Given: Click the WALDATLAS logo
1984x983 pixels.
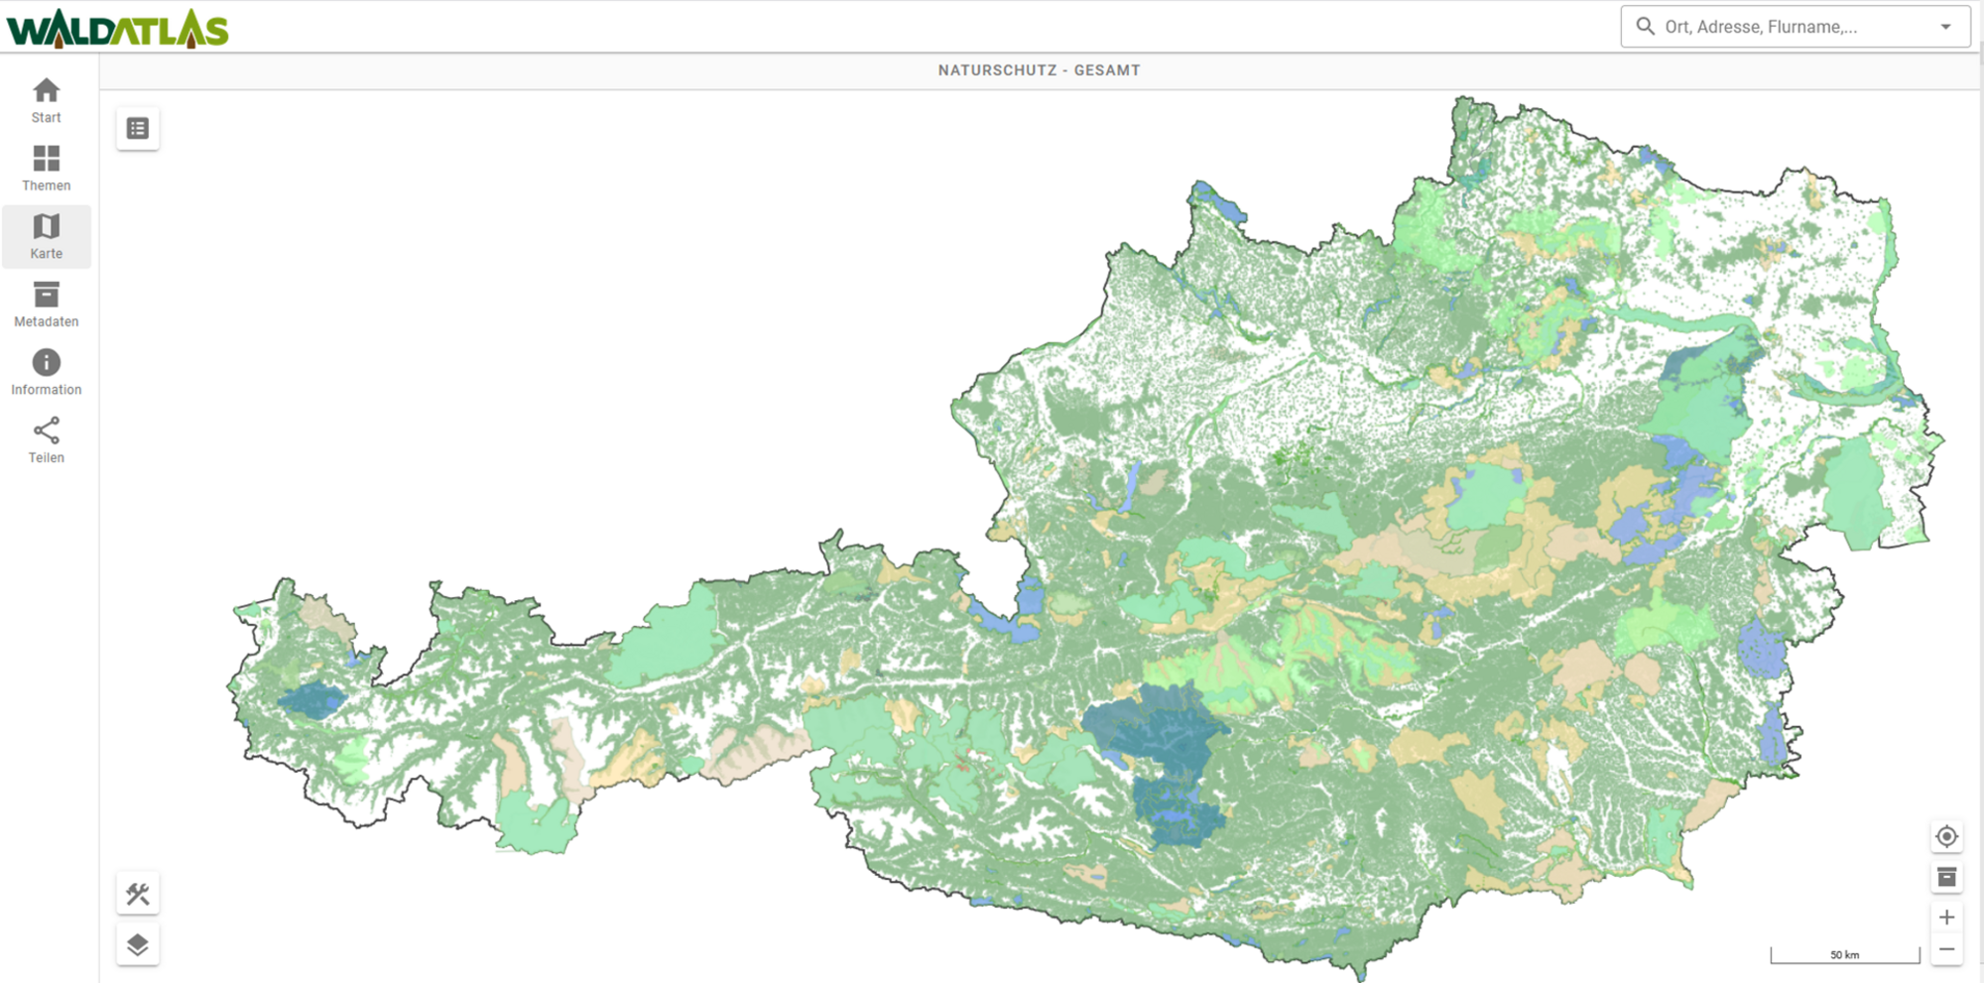Looking at the screenshot, I should pyautogui.click(x=117, y=28).
